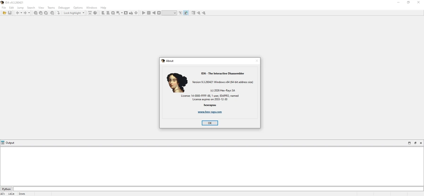This screenshot has width=424, height=196.
Task: Click the version 9.3.260421 text line
Action: coord(223,82)
